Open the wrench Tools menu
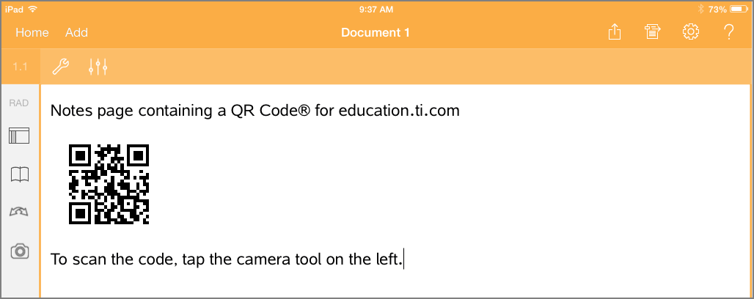 click(x=60, y=68)
